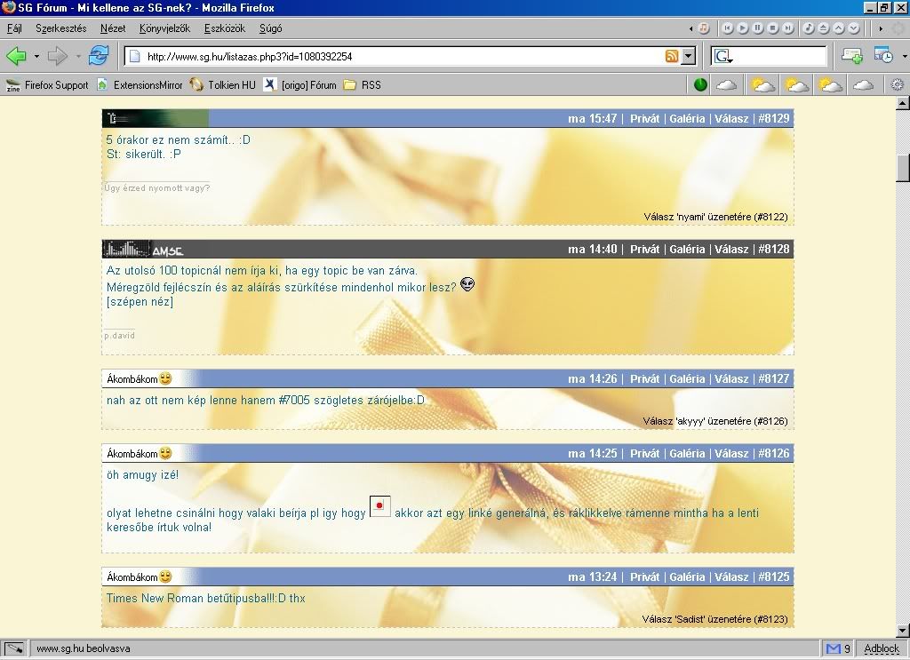The width and height of the screenshot is (910, 660).
Task: Stop playback with the square Stop button
Action: (x=772, y=28)
